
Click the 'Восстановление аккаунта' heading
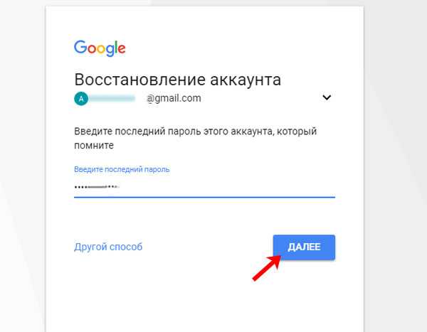point(177,80)
